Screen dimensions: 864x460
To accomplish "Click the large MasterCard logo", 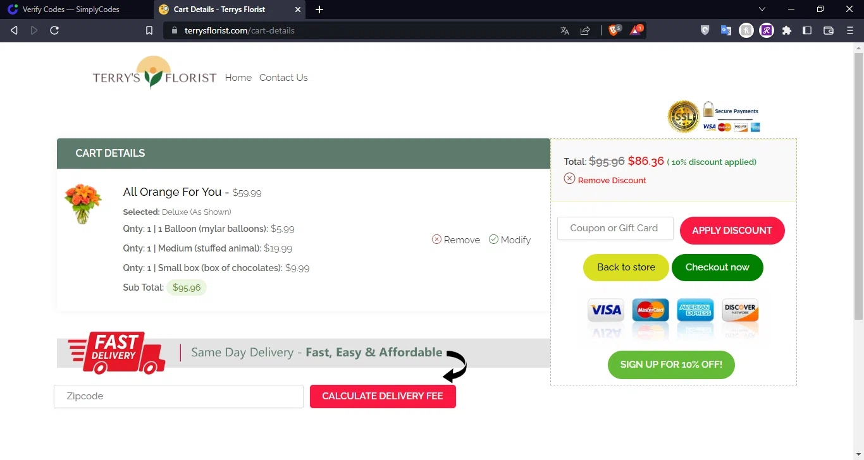I will pos(650,310).
